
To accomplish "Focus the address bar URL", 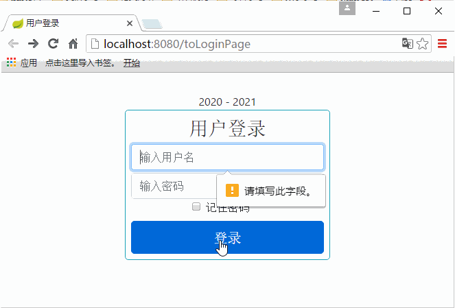I will 177,44.
